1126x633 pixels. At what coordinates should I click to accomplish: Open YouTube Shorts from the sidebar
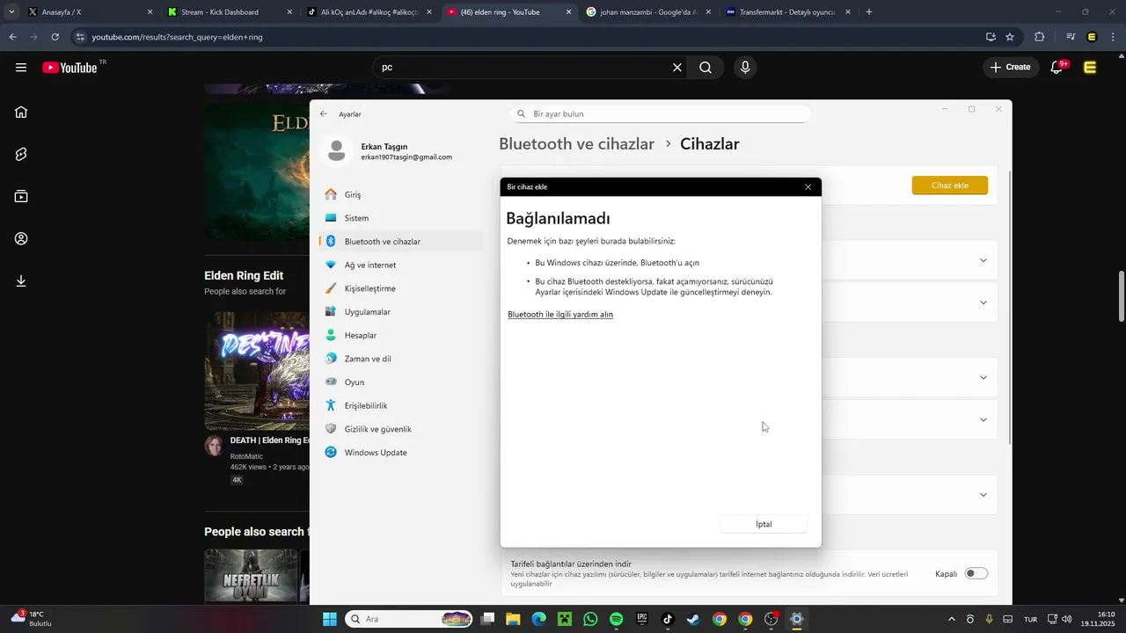tap(21, 154)
